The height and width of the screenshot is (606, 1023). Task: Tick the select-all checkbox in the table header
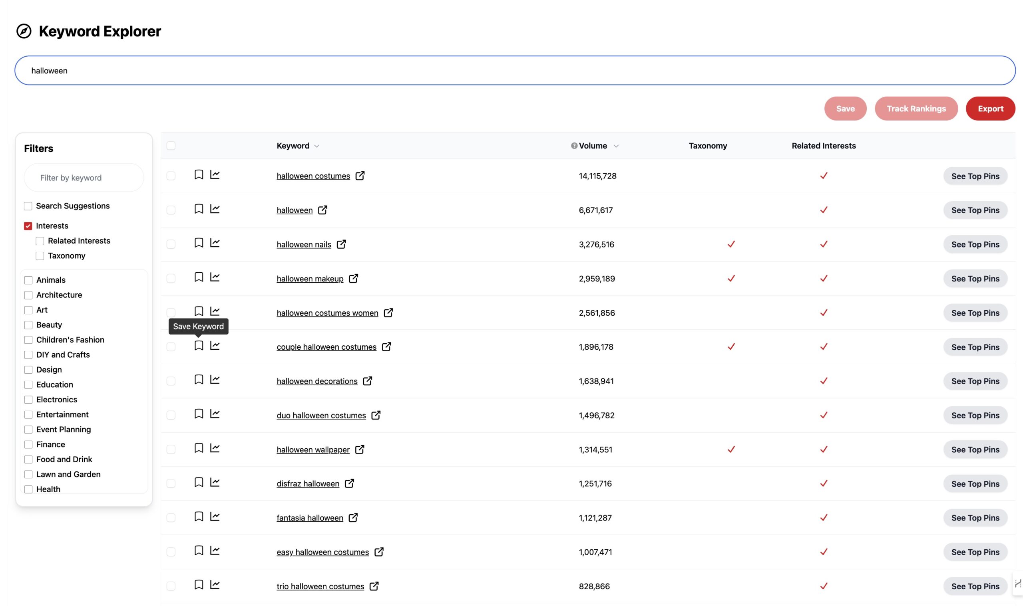(x=171, y=146)
